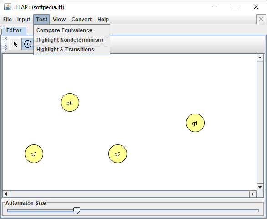Open the Convert menu
This screenshot has height=219, width=267.
coord(82,20)
